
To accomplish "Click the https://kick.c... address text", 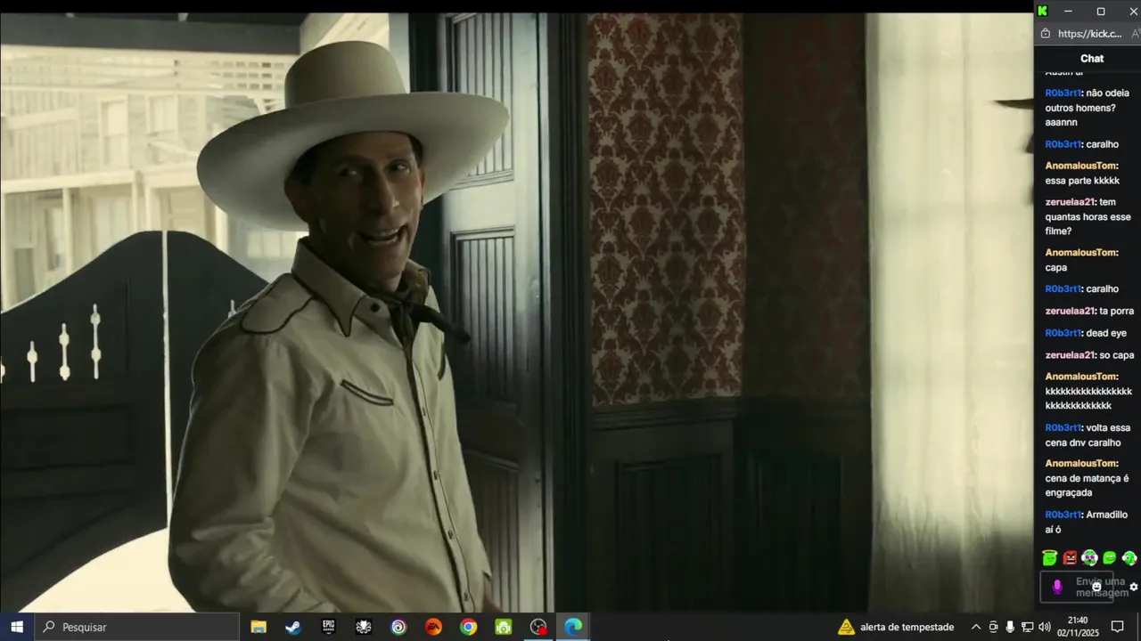I will (x=1089, y=34).
